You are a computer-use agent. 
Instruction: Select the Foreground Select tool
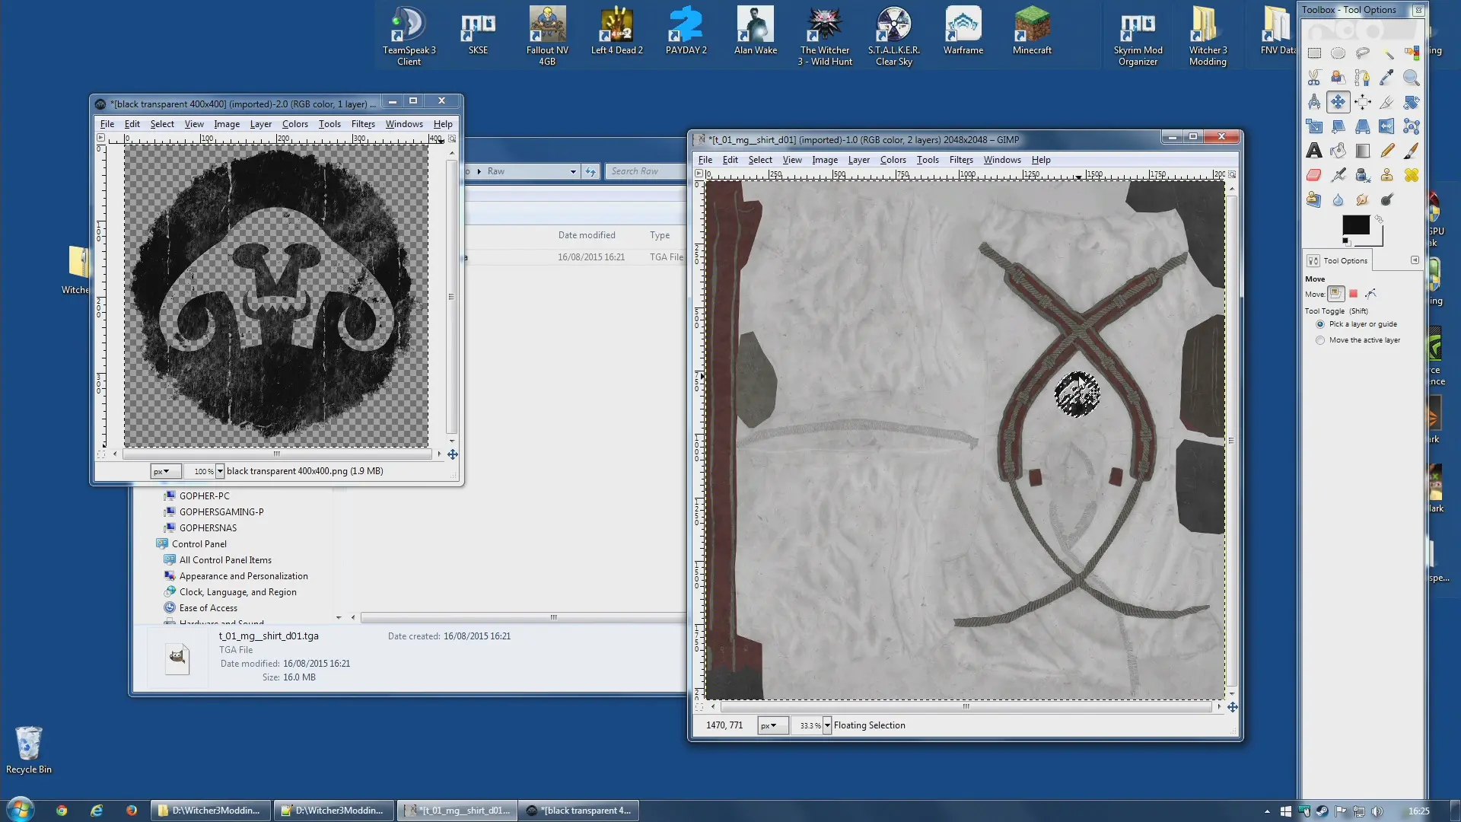1338,78
